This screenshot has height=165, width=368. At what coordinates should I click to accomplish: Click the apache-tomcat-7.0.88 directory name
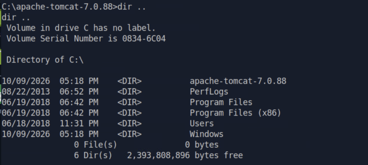pos(238,81)
